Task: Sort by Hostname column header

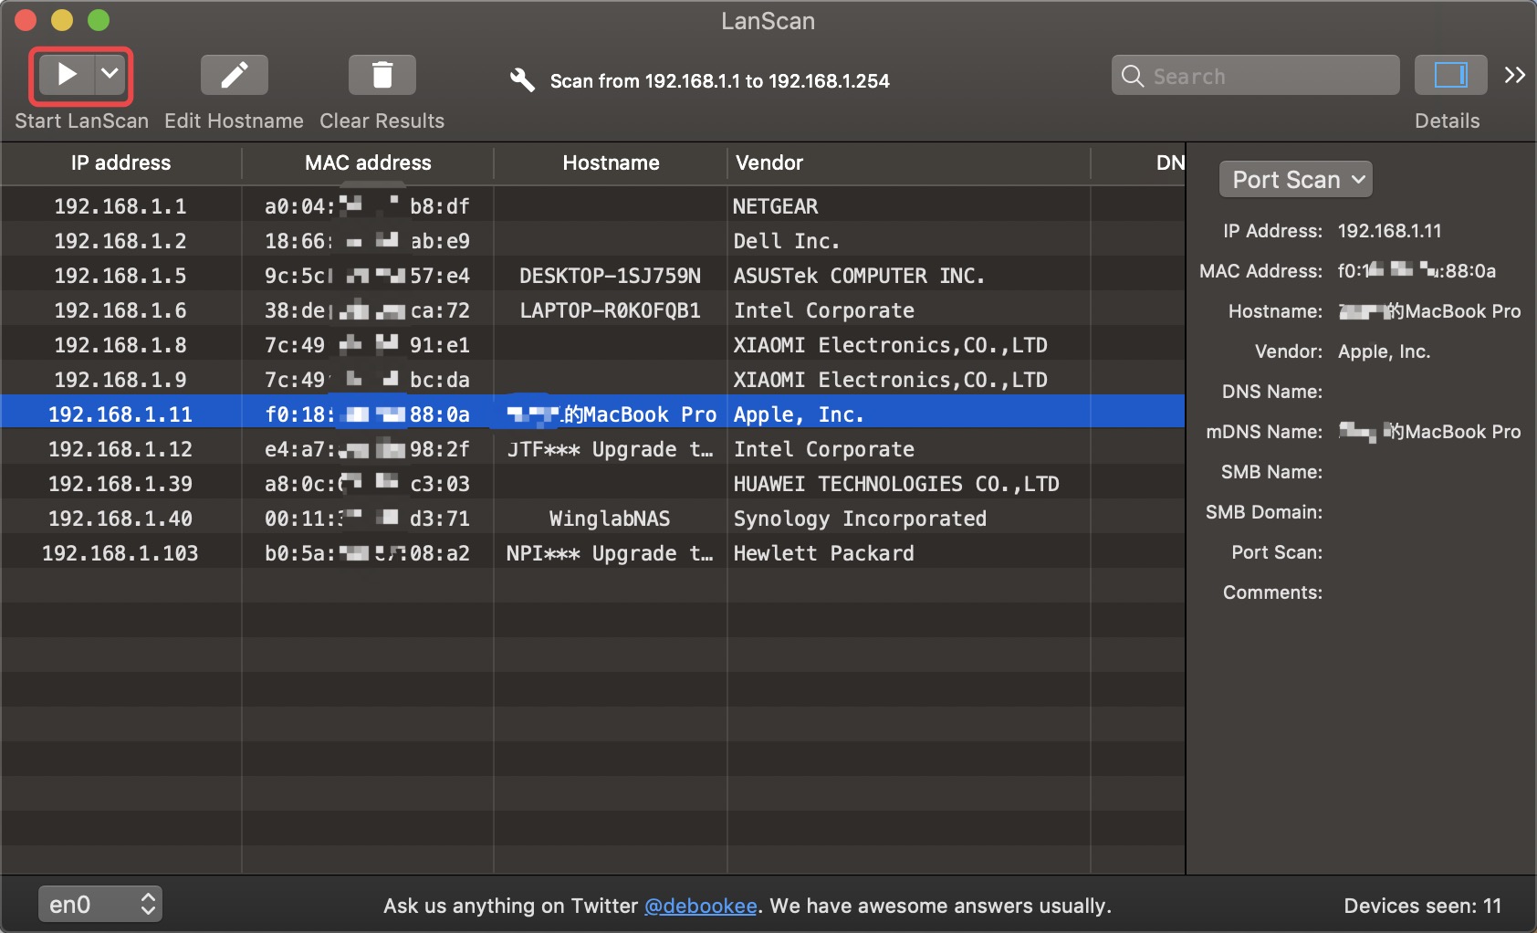Action: 611,162
